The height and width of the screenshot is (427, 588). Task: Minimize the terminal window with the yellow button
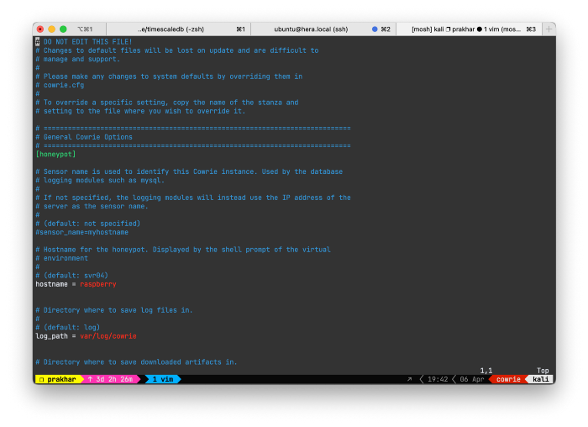52,29
